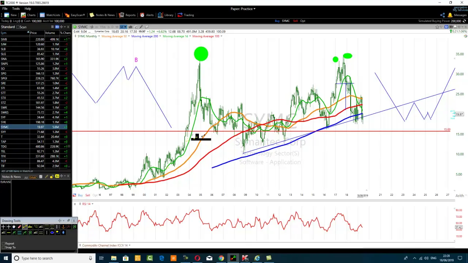Select the anchor tool in Drawing Tools
This screenshot has width=468, height=263.
[x=63, y=227]
